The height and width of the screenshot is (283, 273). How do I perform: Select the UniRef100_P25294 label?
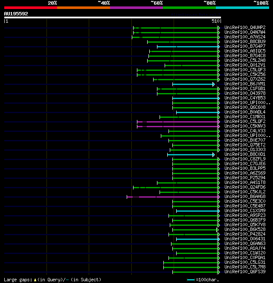[x=245, y=178]
